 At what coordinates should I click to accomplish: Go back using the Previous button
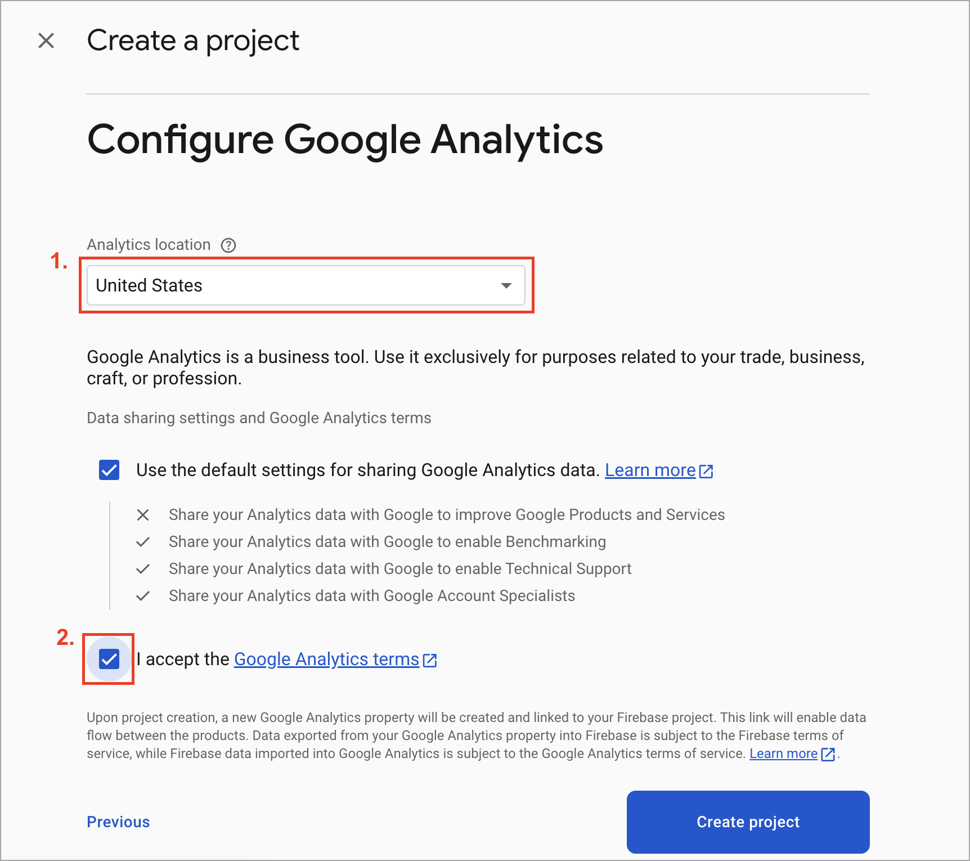click(x=118, y=822)
